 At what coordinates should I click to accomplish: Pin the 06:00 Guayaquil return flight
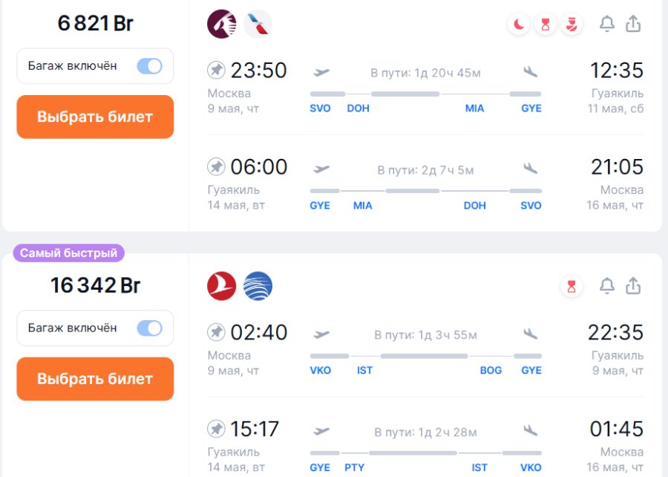216,166
